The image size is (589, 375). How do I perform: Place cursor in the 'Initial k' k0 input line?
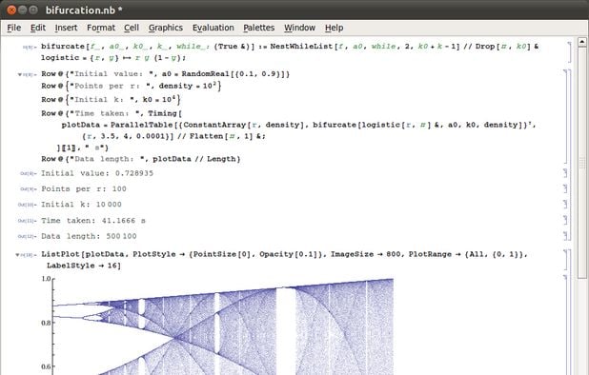(x=112, y=100)
